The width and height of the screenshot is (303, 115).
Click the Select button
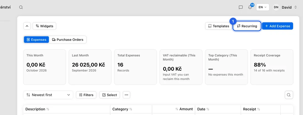pyautogui.click(x=110, y=95)
